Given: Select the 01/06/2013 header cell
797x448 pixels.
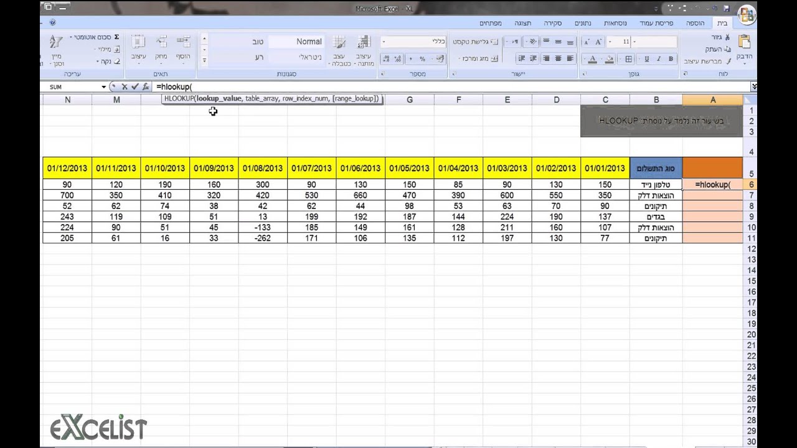Looking at the screenshot, I should coord(361,168).
